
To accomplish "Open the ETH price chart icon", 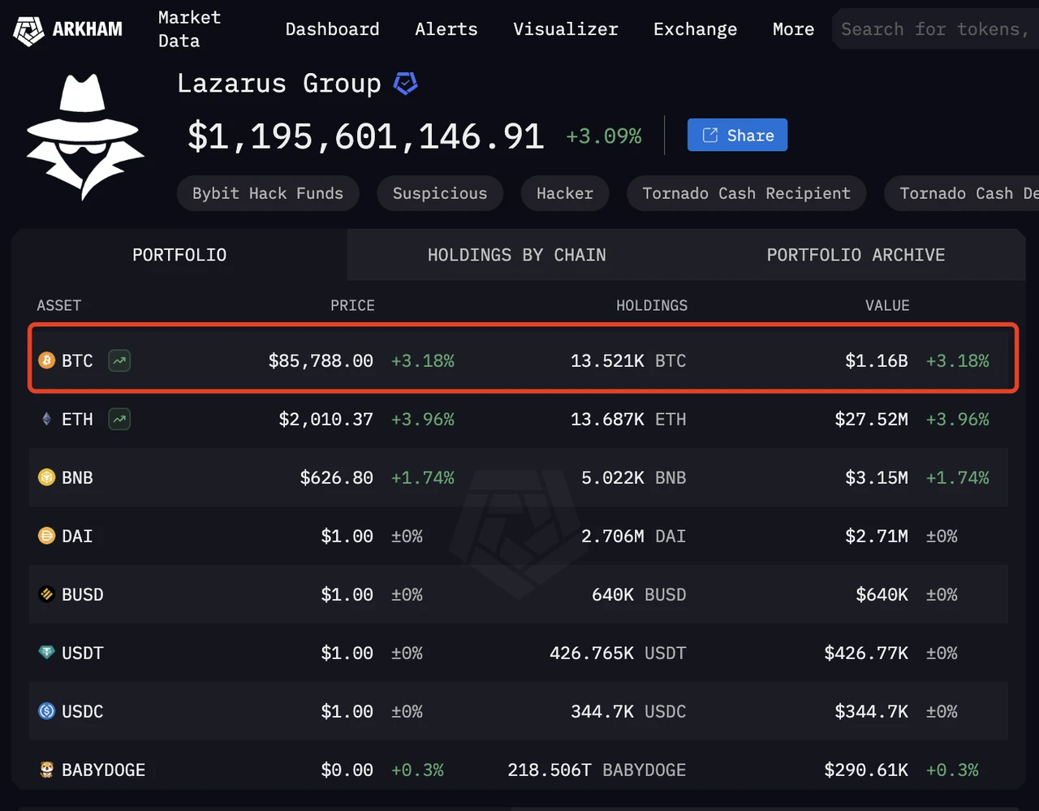I will (x=119, y=419).
